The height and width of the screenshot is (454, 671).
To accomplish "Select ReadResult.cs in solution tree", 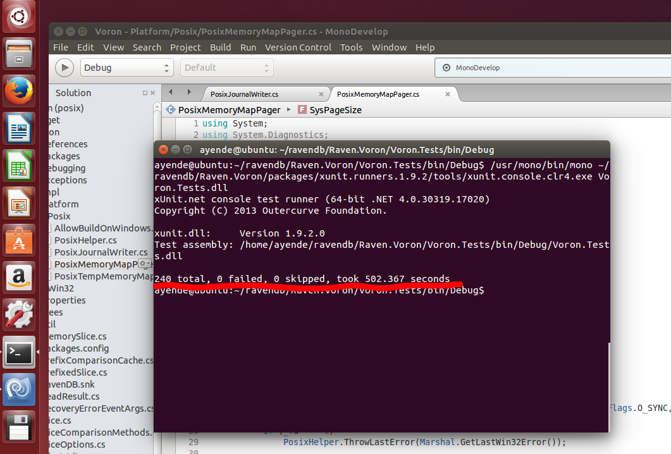I will click(x=74, y=396).
